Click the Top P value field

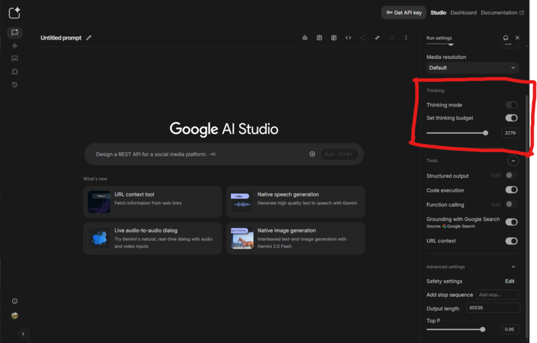[510, 330]
